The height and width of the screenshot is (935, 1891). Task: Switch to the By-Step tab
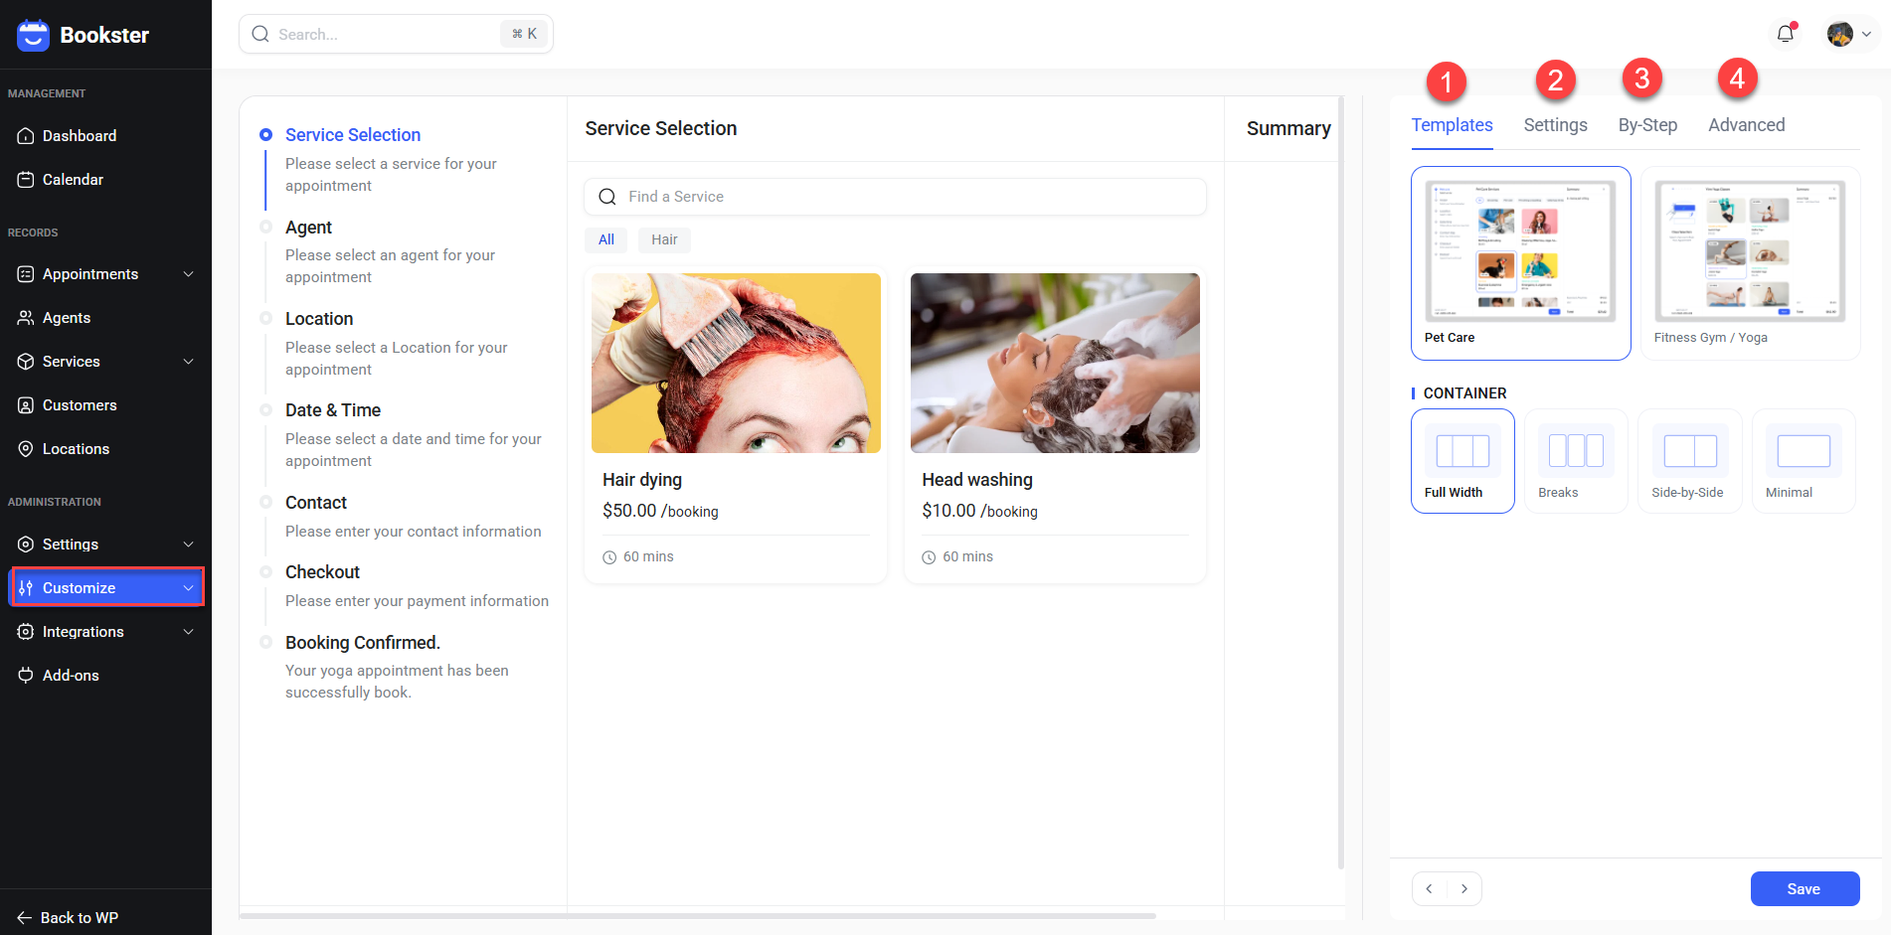[x=1646, y=125]
